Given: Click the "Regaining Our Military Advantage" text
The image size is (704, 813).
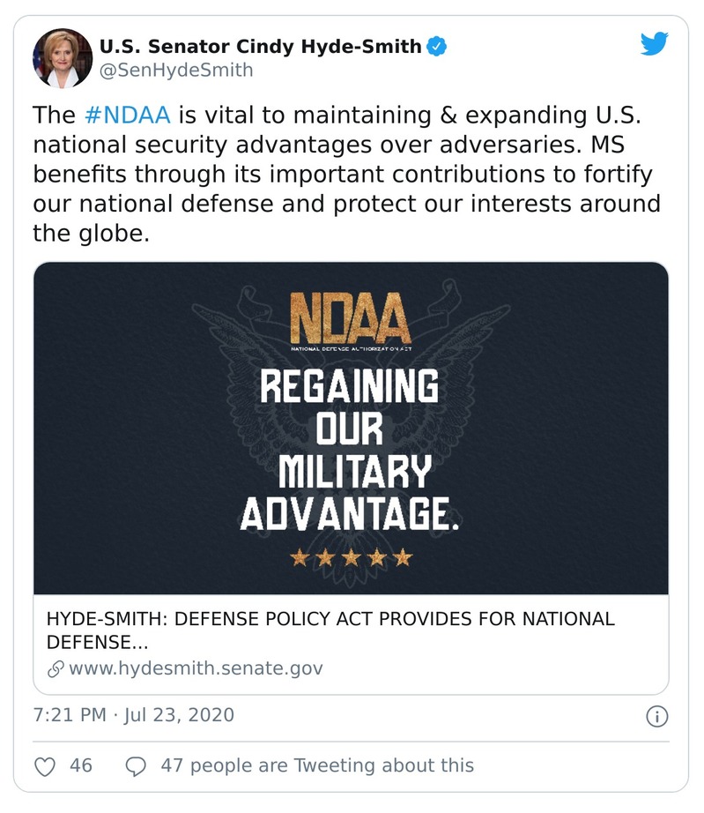Looking at the screenshot, I should click(x=350, y=449).
